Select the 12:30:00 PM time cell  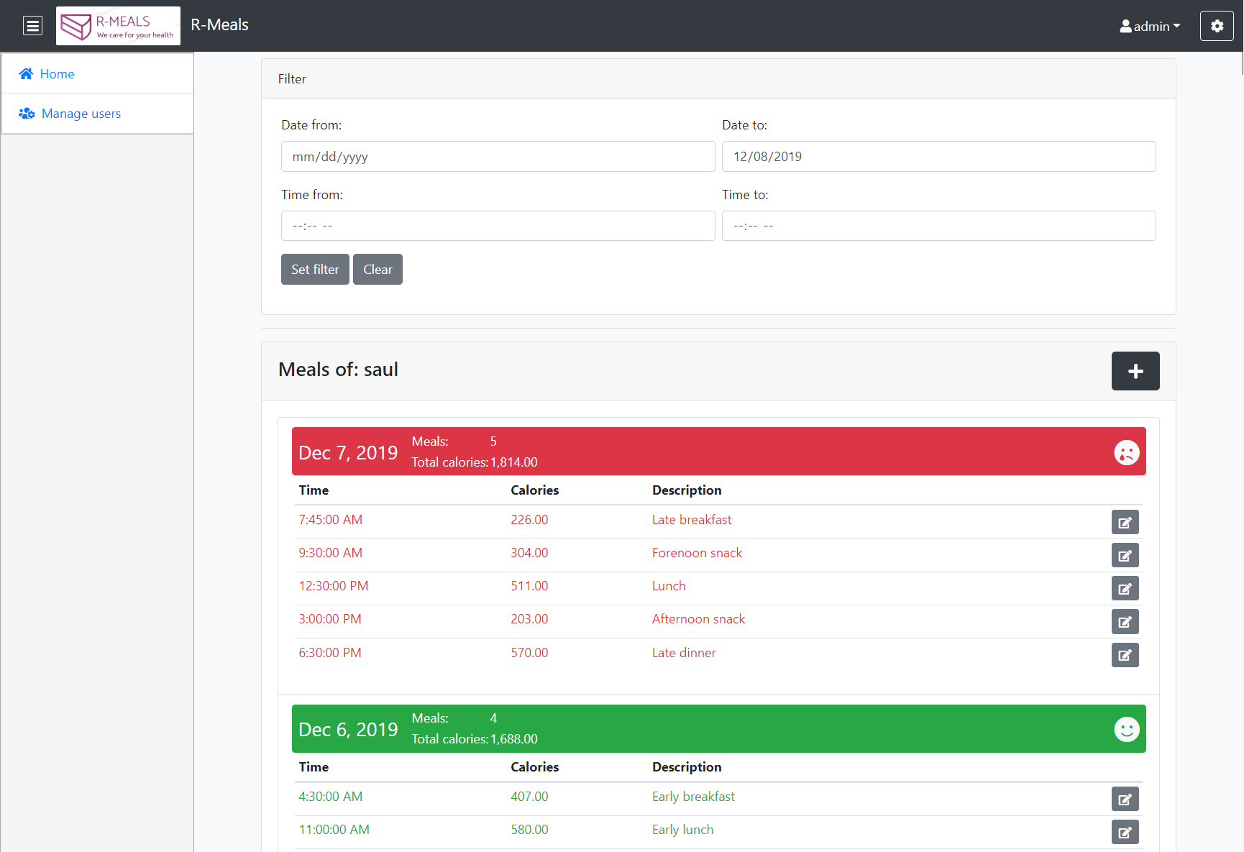334,586
